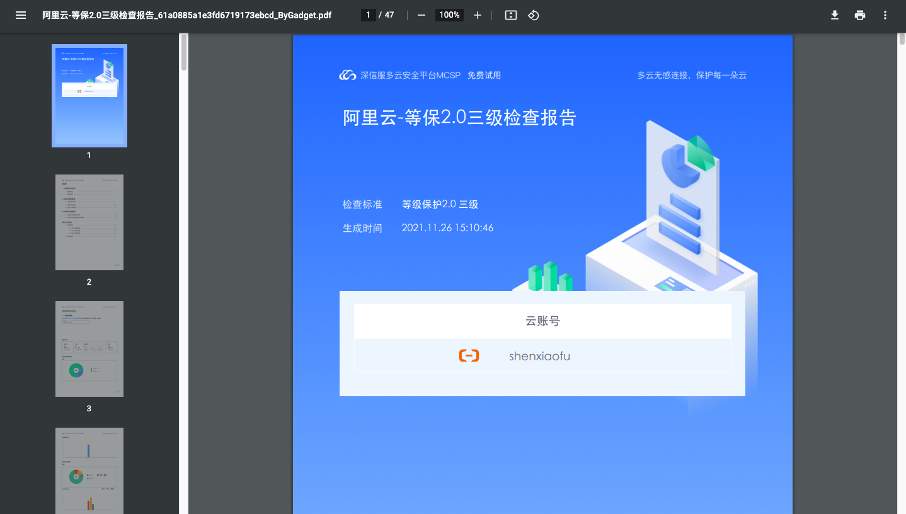906x514 pixels.
Task: Click the 免费试用 link
Action: (x=484, y=76)
